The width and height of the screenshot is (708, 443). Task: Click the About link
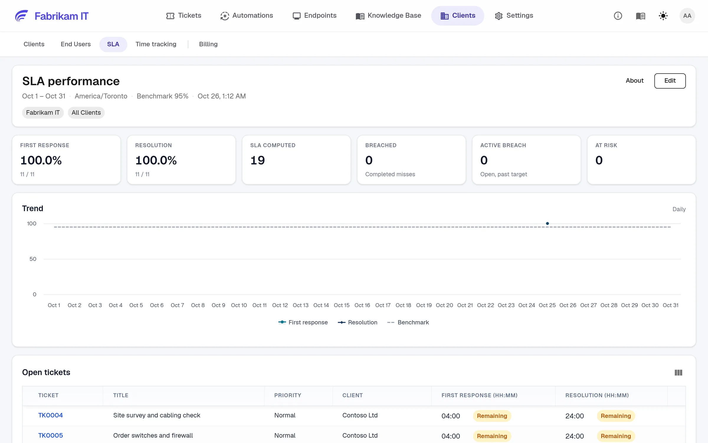(635, 81)
